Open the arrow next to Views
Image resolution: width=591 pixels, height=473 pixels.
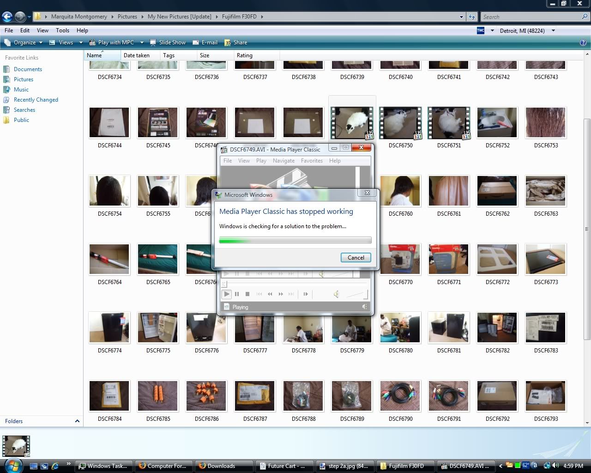tap(81, 42)
